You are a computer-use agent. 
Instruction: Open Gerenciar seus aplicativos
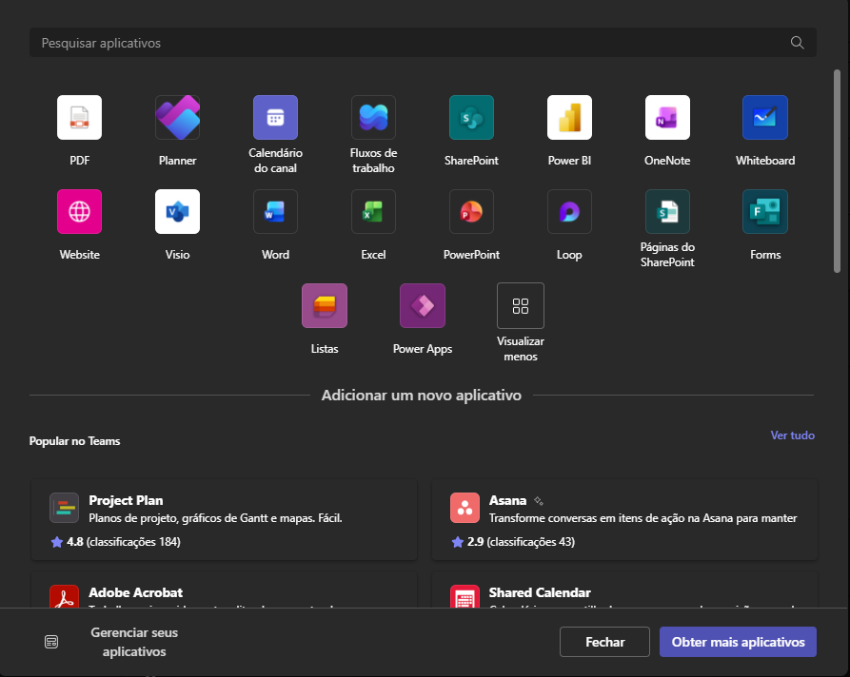(x=133, y=642)
